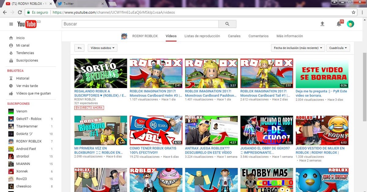This screenshot has width=367, height=192.
Task: Open the Chrome three-dot menu
Action: [362, 12]
